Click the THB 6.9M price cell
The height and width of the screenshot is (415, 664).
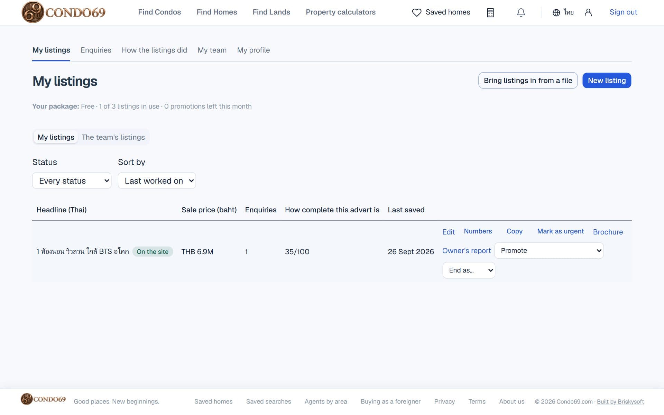[197, 252]
